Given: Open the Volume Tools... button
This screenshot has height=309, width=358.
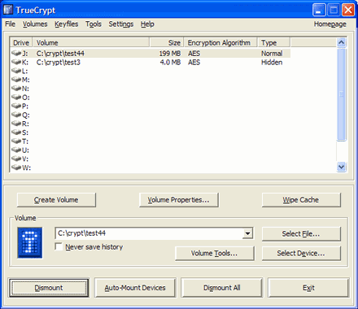Looking at the screenshot, I should (x=215, y=253).
